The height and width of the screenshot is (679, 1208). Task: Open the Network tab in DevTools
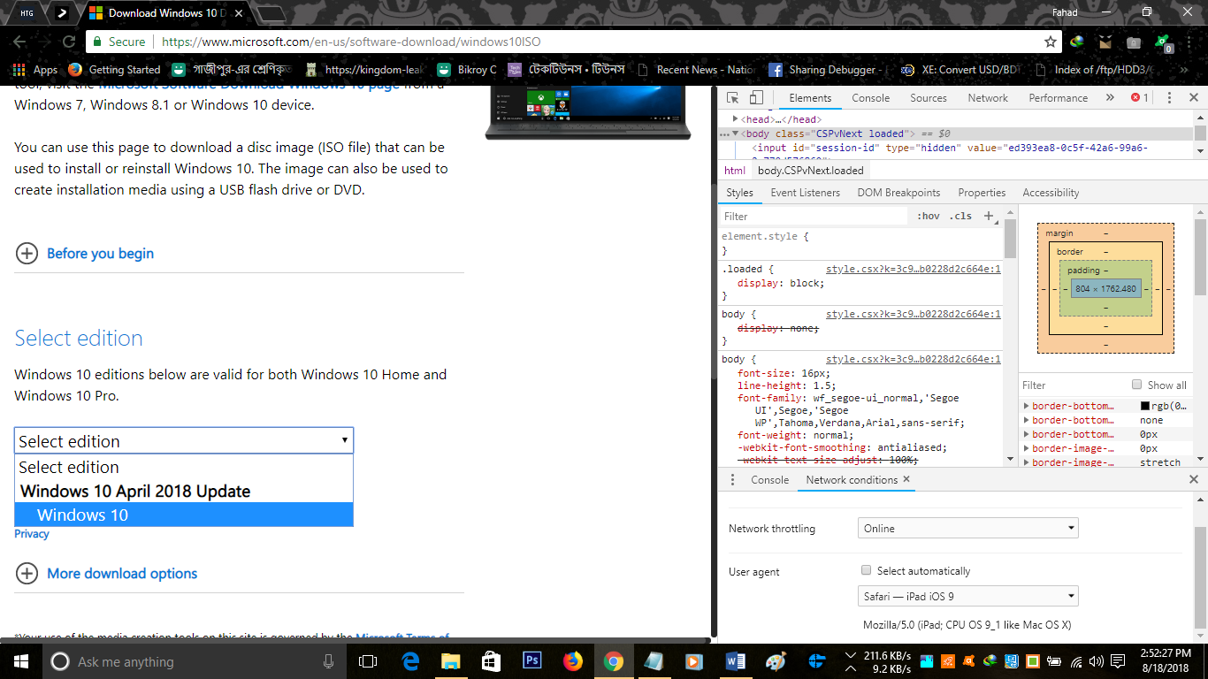click(988, 98)
